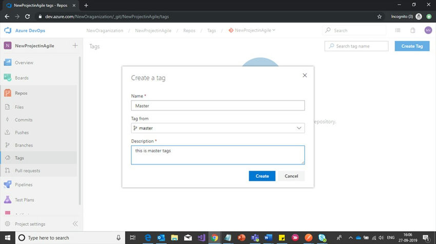Open the Files icon under Repos
436x244 pixels.
coord(8,107)
